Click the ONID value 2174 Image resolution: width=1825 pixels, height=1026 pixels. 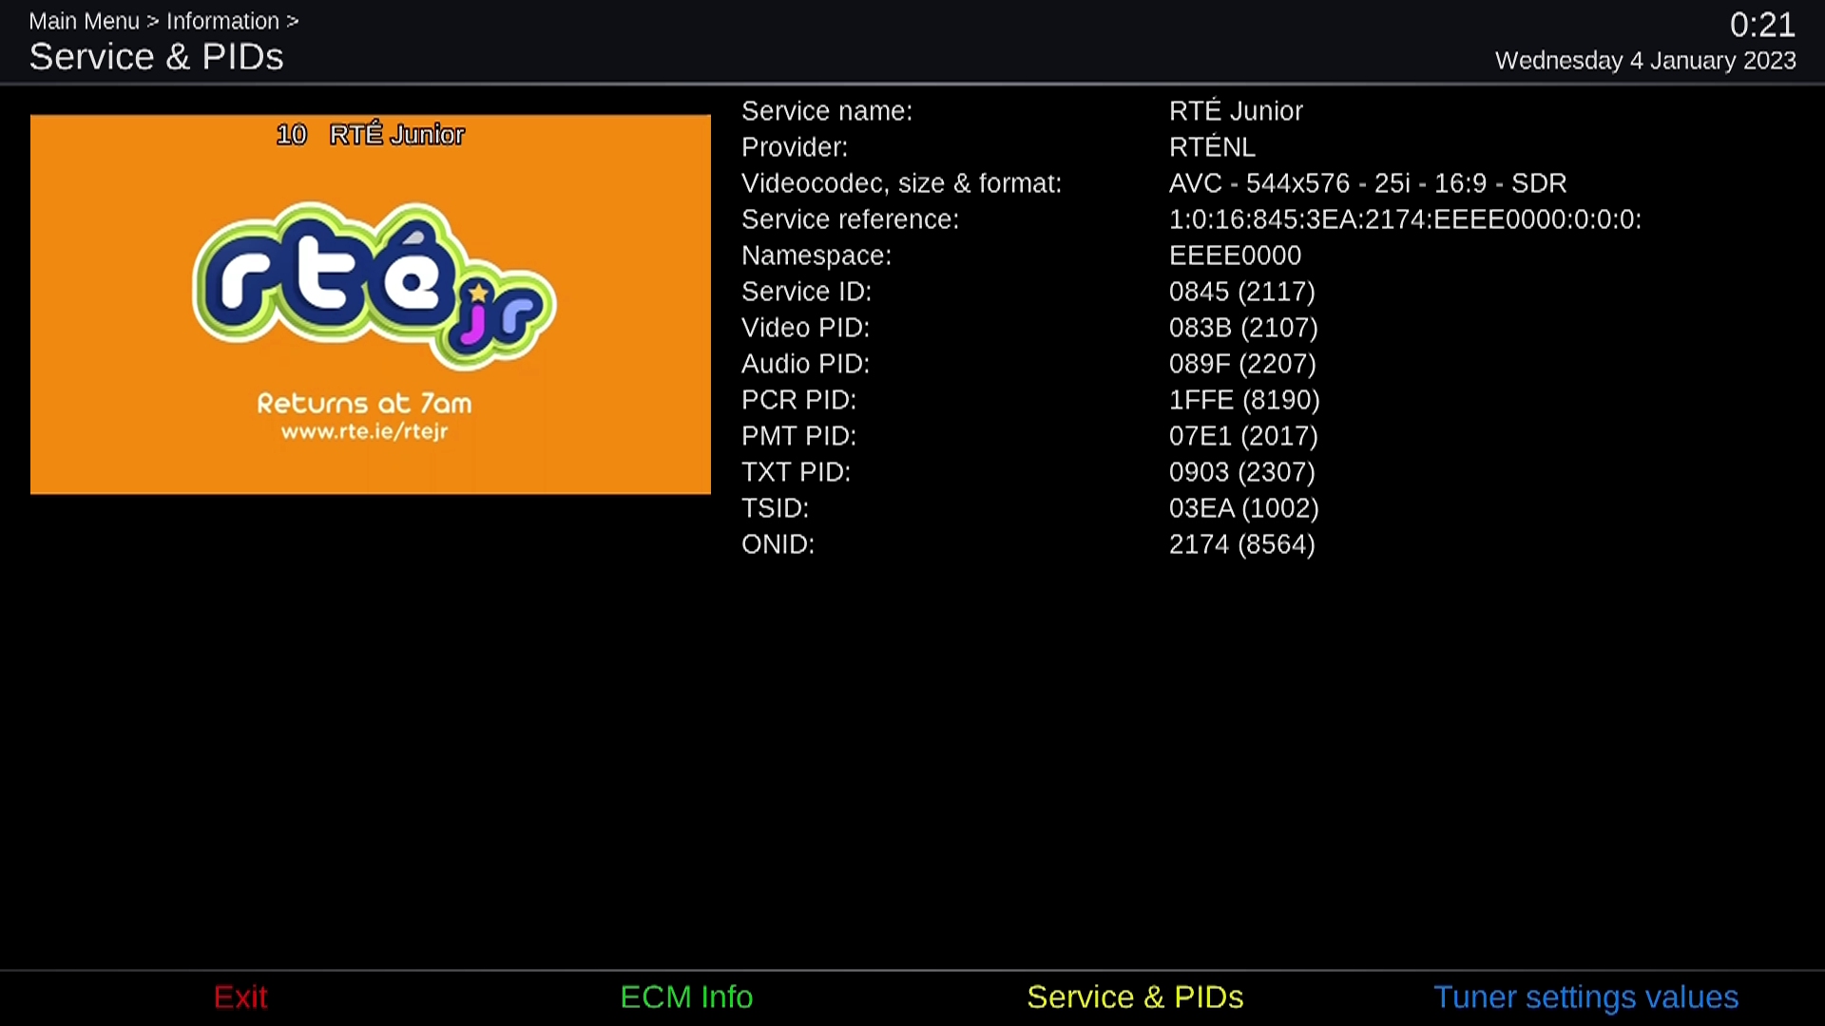(1241, 544)
